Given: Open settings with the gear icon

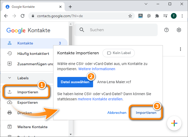Looking at the screenshot, I should tap(179, 30).
